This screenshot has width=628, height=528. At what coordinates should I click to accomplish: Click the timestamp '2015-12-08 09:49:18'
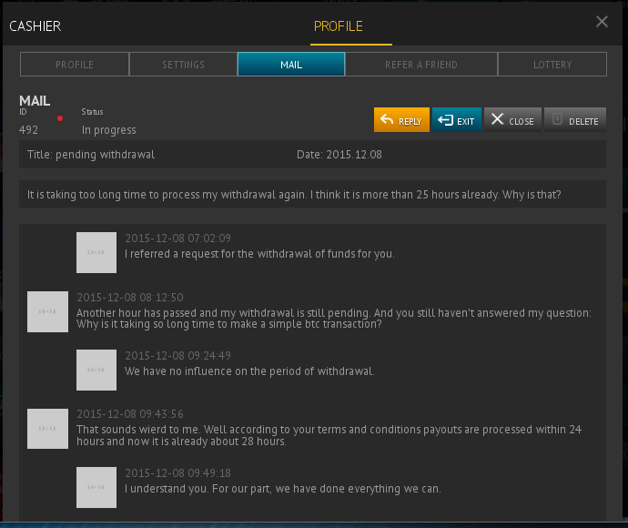pyautogui.click(x=177, y=473)
